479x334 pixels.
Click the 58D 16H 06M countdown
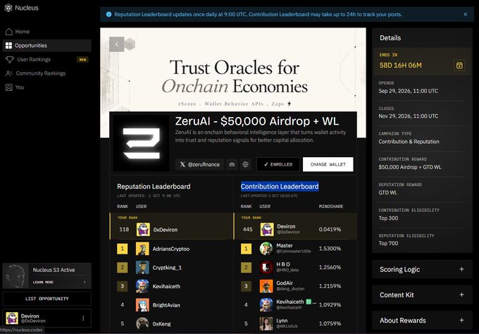401,65
